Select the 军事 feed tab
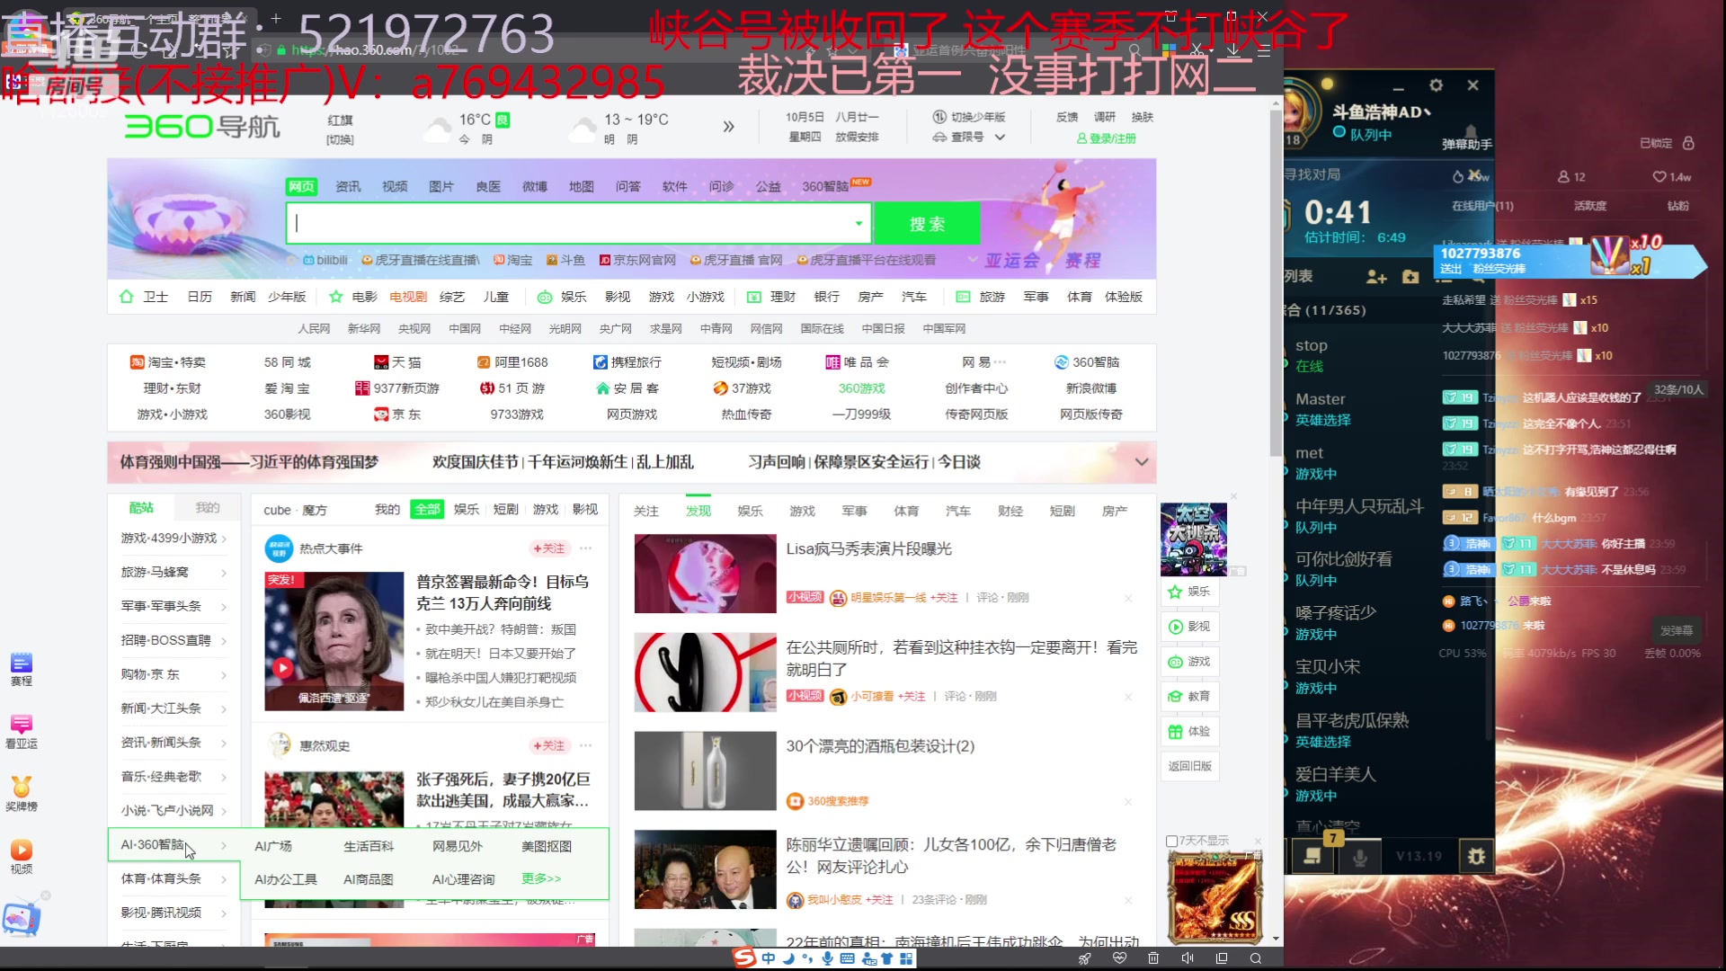The width and height of the screenshot is (1726, 971). tap(854, 511)
